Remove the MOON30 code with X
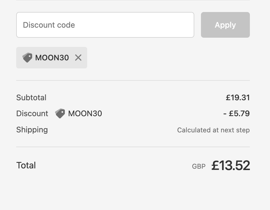270x210 pixels. [78, 58]
